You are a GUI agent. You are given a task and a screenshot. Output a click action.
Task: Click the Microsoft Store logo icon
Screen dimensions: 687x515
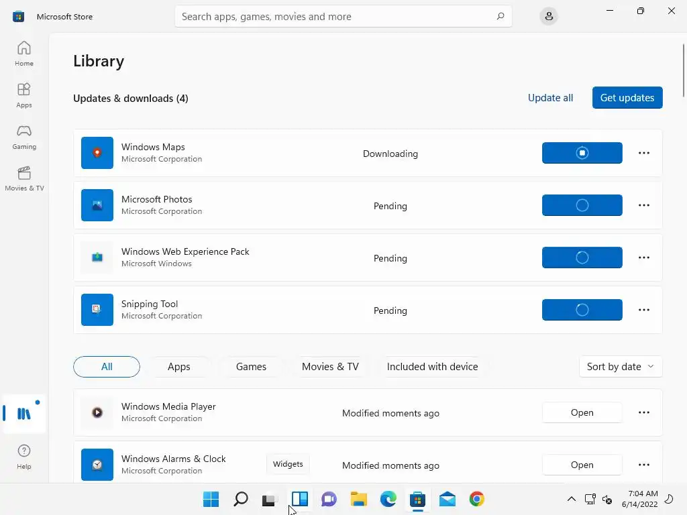click(x=18, y=17)
